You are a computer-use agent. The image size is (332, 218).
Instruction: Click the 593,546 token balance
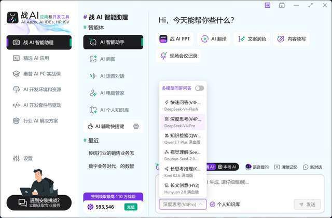click(x=101, y=207)
